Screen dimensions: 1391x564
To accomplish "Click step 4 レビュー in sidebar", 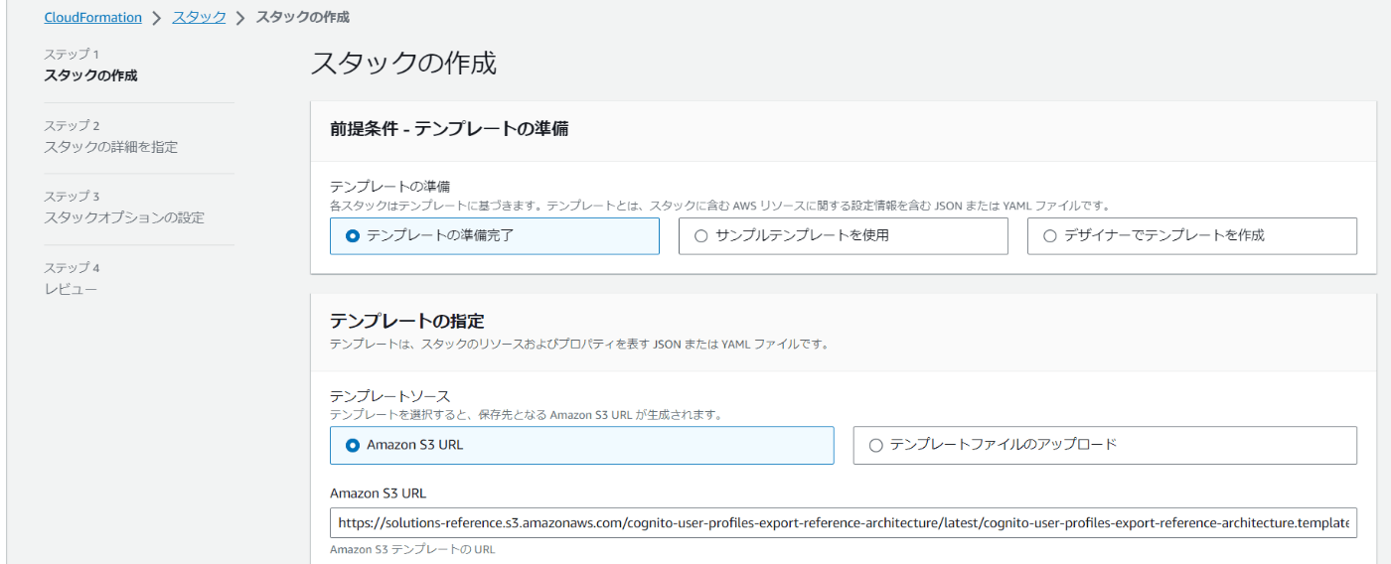I will point(71,289).
